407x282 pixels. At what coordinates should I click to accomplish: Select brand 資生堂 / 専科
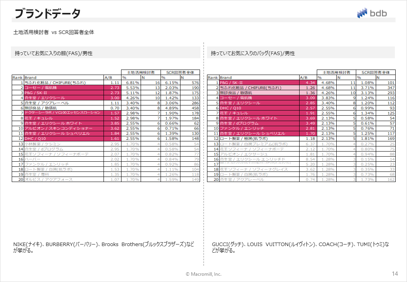(x=64, y=175)
